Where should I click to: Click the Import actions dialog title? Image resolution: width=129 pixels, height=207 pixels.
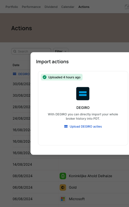[52, 62]
